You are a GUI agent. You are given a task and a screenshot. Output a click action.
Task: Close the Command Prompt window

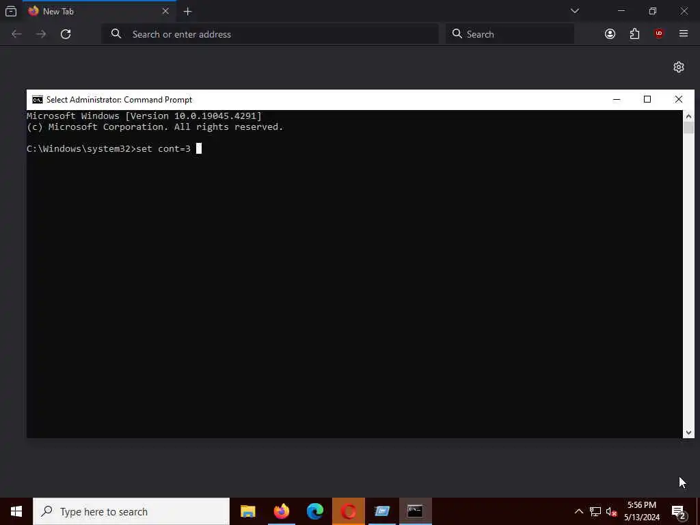click(x=679, y=100)
